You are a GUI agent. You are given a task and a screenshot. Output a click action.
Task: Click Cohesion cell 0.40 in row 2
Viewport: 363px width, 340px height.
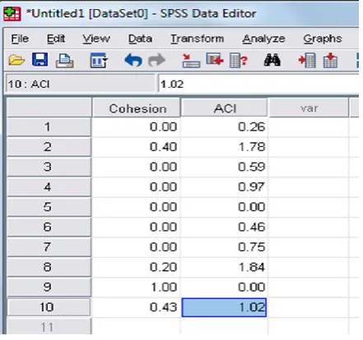tap(137, 147)
